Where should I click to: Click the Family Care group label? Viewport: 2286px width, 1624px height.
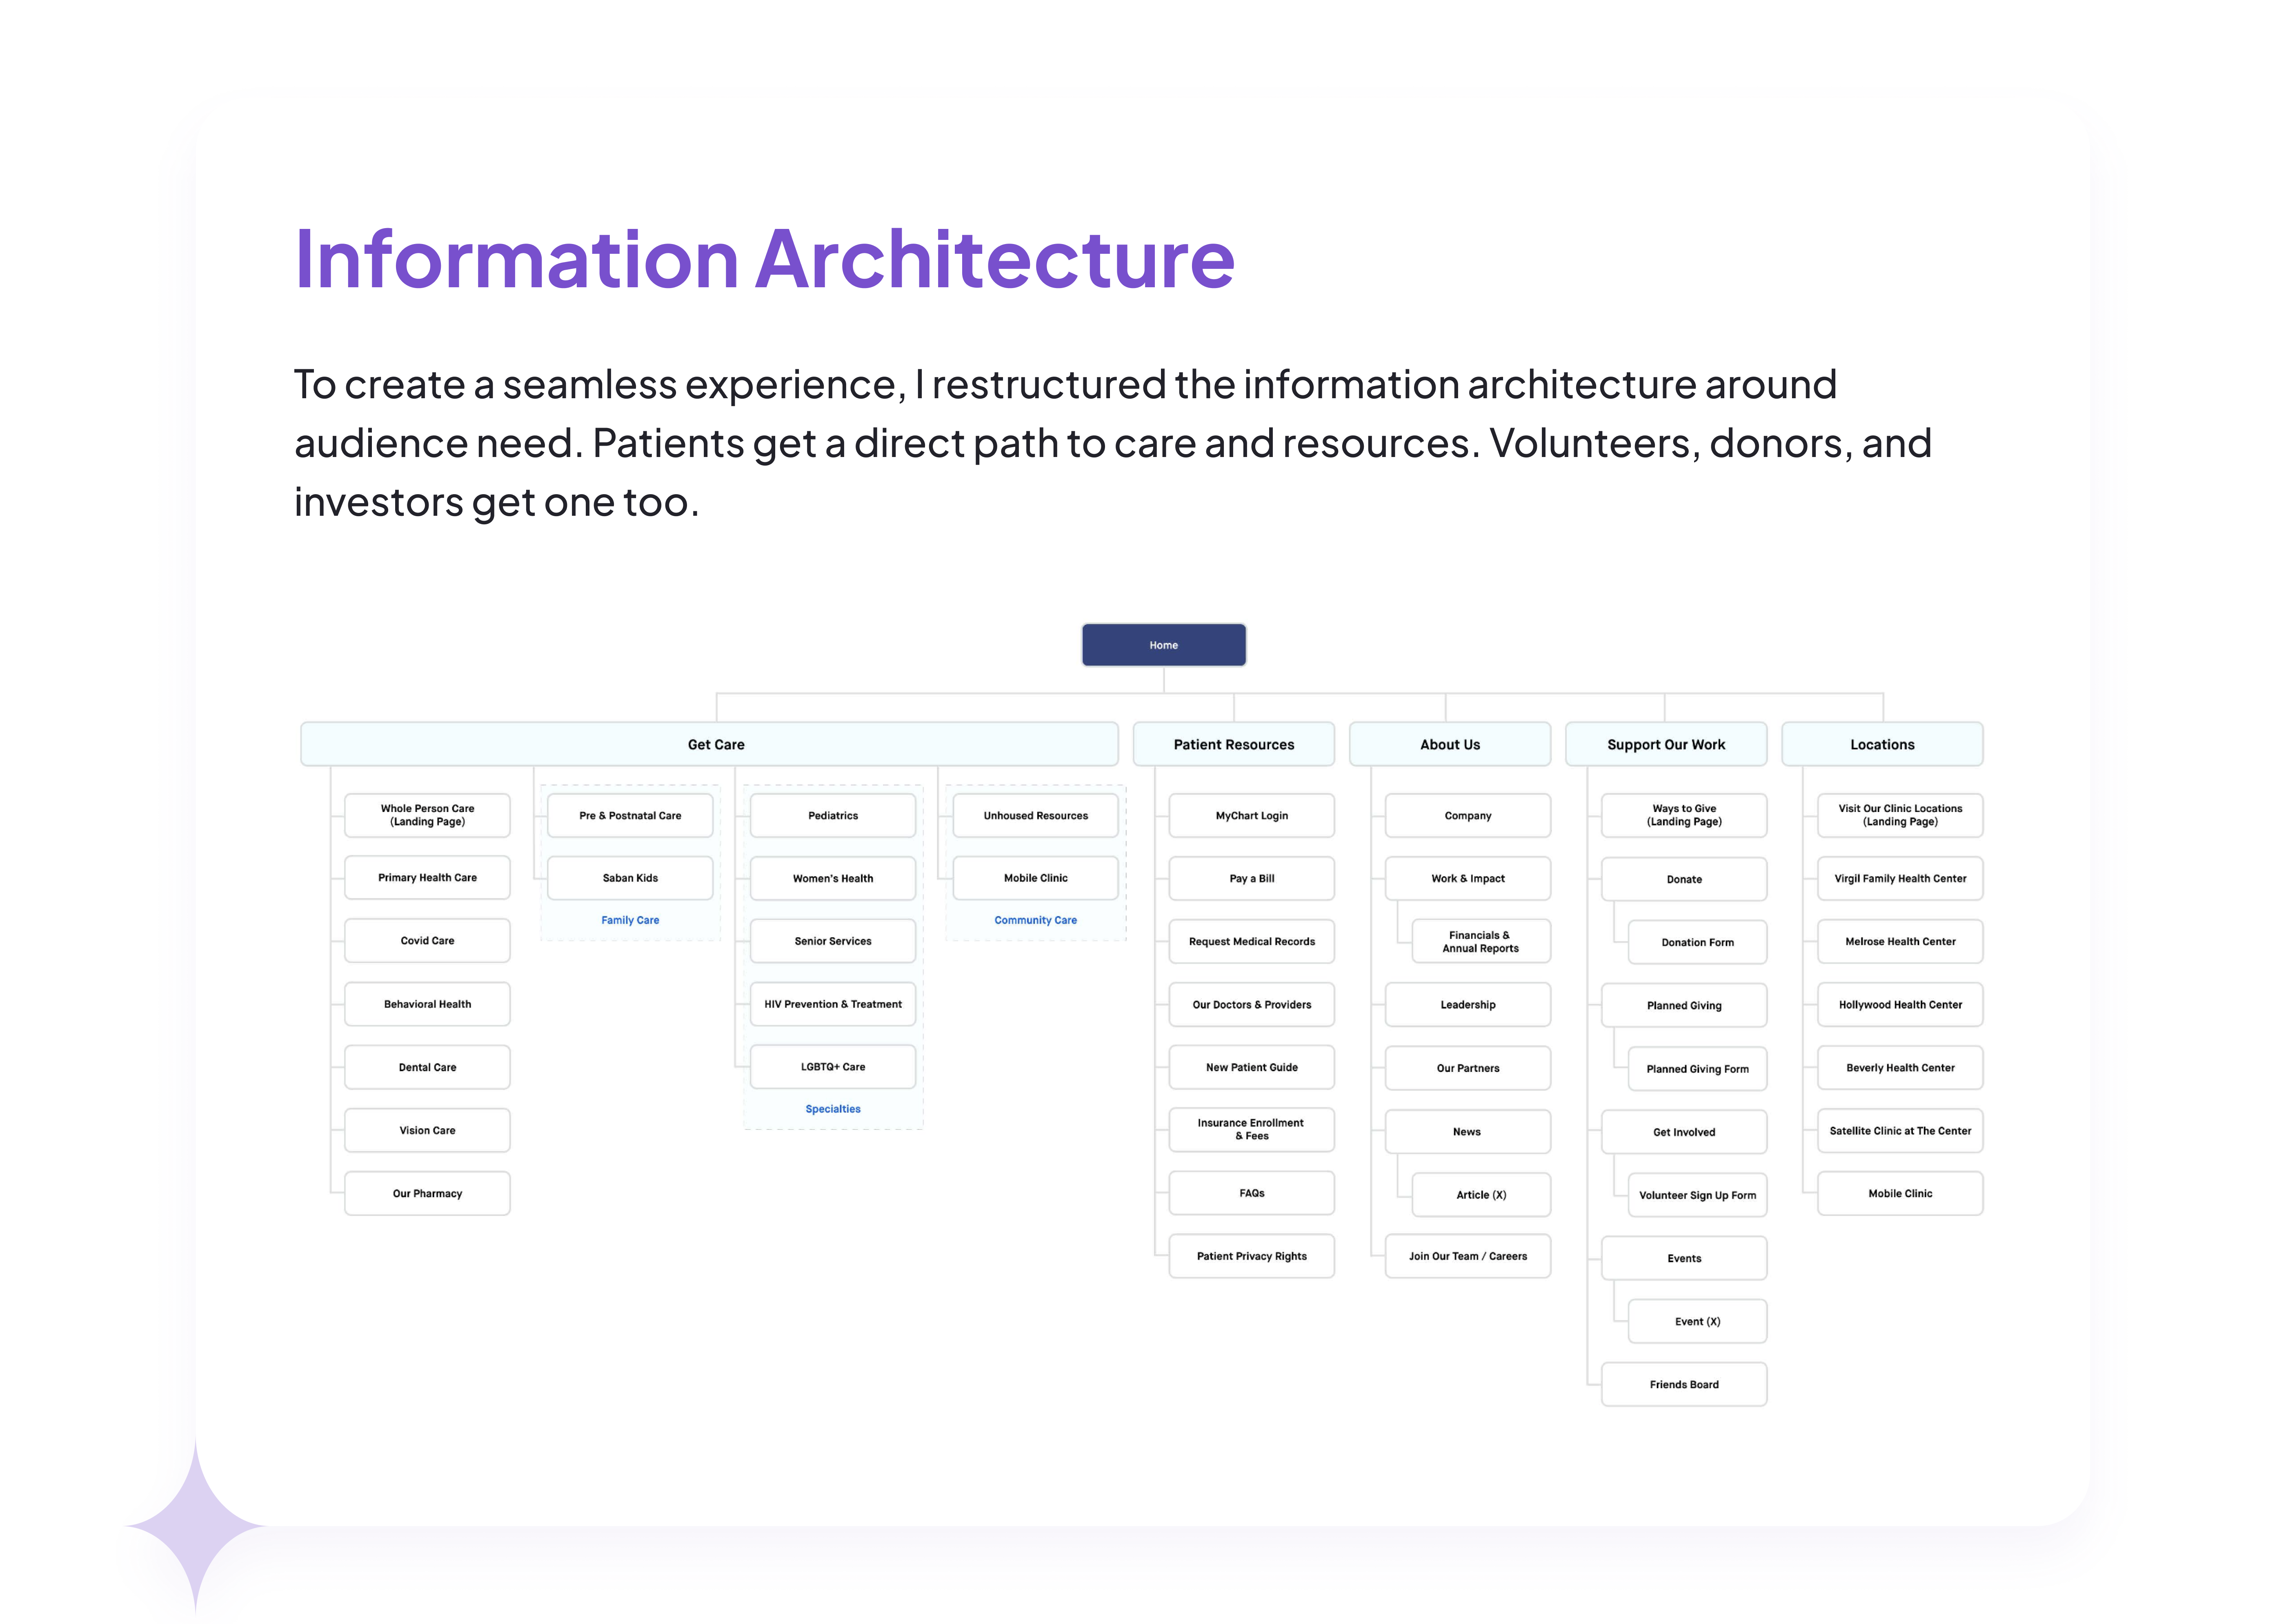pos(629,920)
